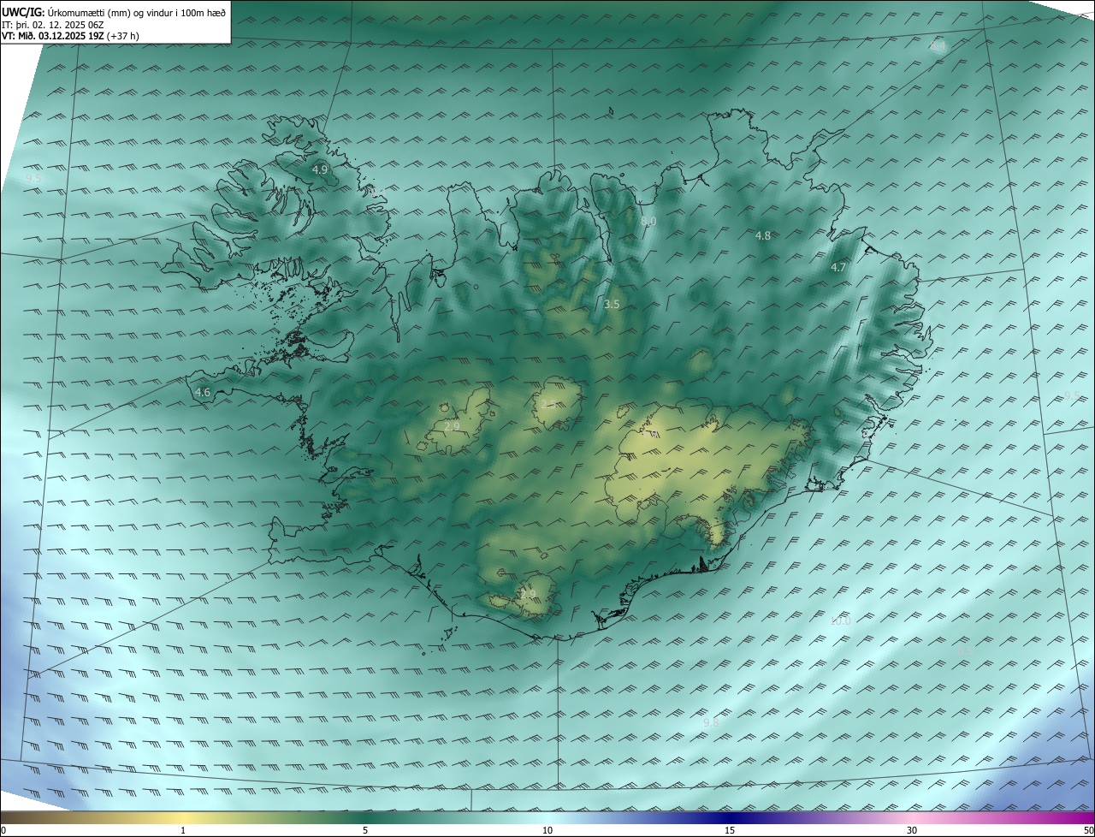Click the colorbar tick label 15
Screen dimensions: 1095x837
(730, 831)
